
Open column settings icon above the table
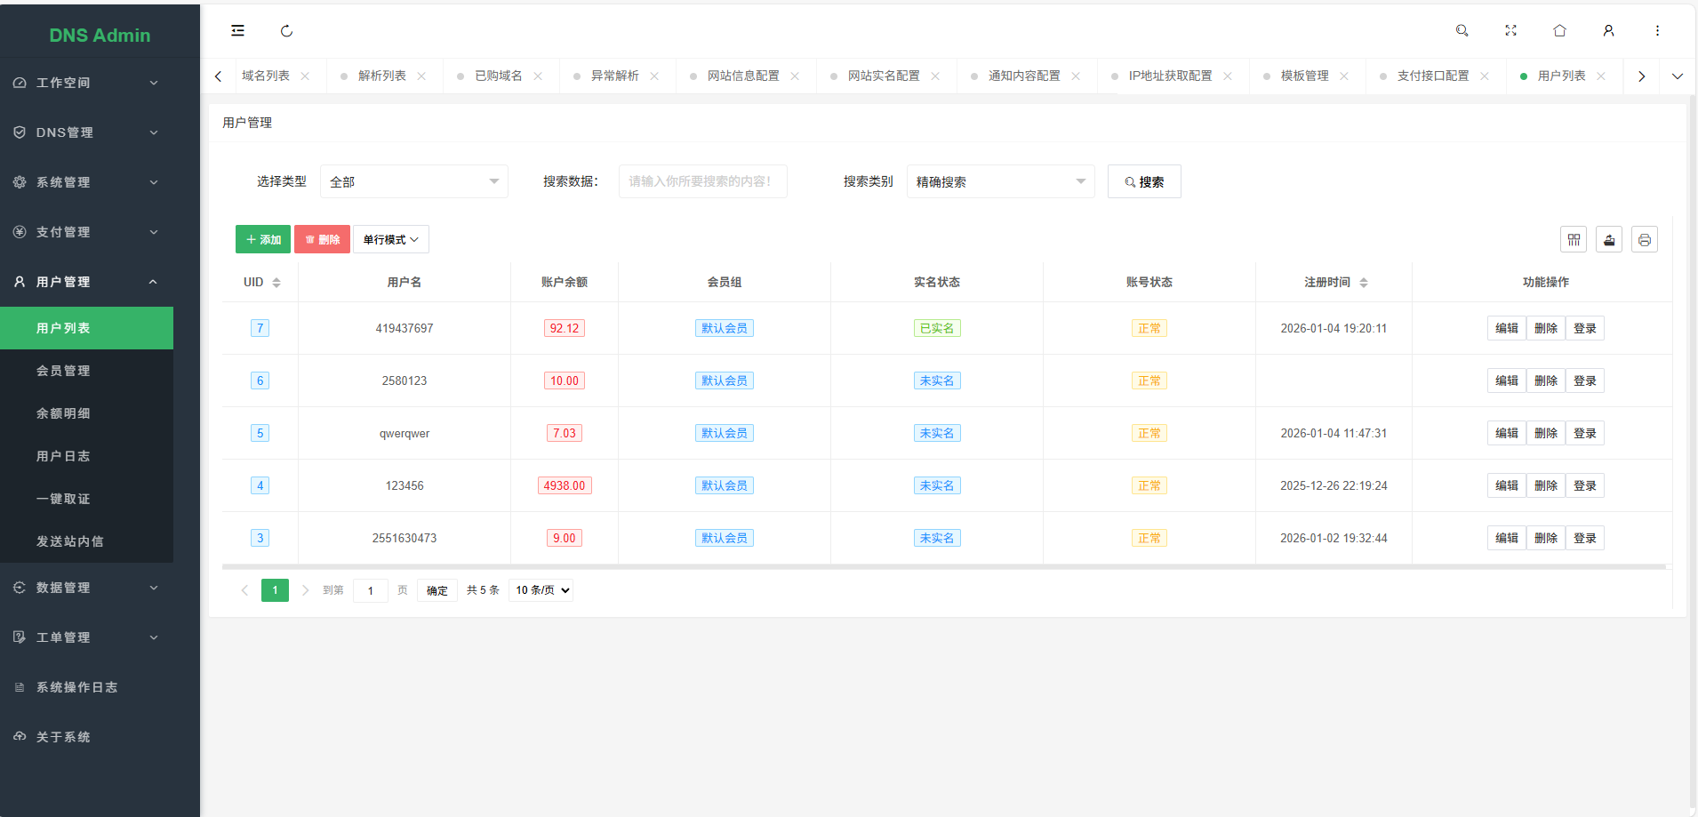1574,238
